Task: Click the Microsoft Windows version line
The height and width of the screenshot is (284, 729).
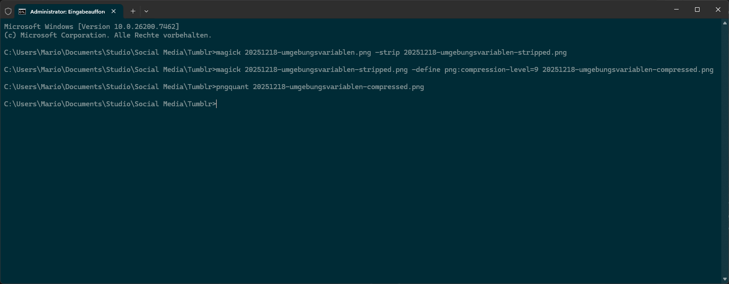Action: (x=92, y=27)
